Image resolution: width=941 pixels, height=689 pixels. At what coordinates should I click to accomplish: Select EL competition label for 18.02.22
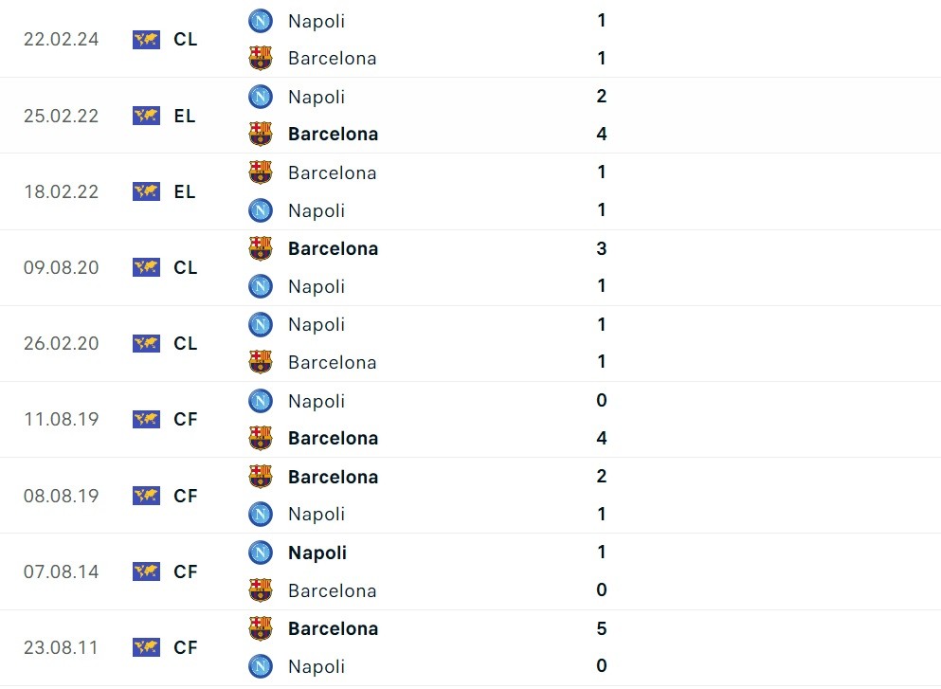coord(185,191)
